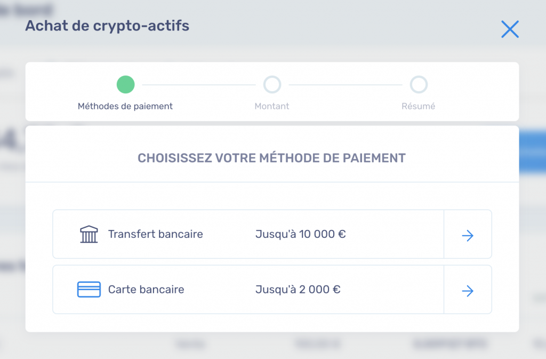Select the green Méthodes de paiement step circle

125,85
